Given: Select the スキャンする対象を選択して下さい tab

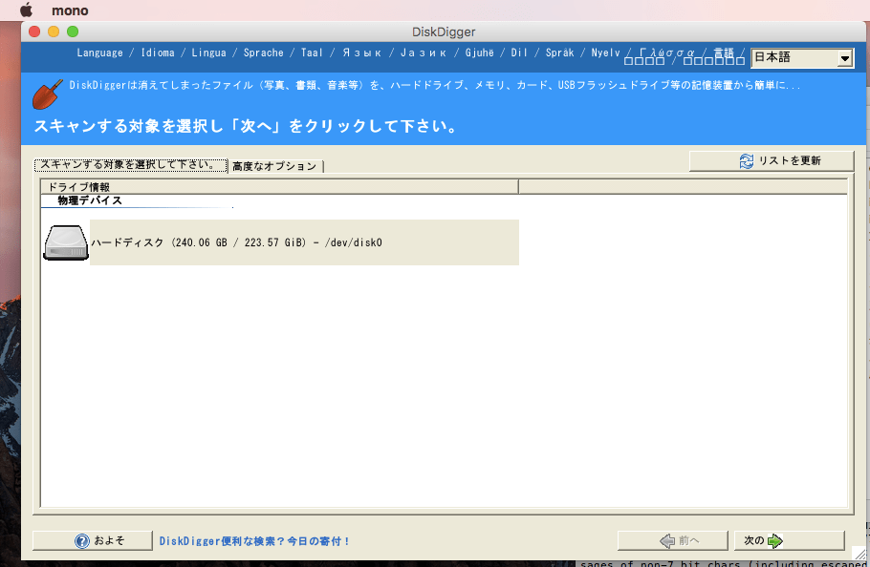Looking at the screenshot, I should [130, 165].
